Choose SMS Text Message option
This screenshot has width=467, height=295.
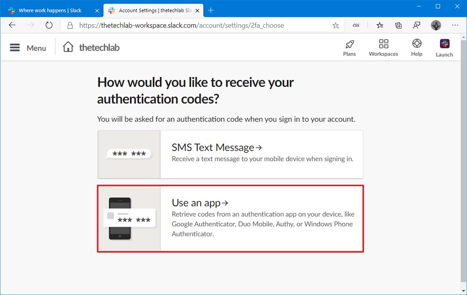click(230, 154)
